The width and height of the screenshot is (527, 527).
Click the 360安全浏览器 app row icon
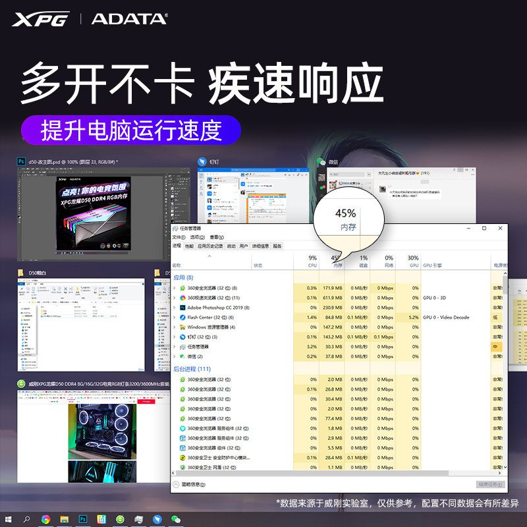[182, 288]
